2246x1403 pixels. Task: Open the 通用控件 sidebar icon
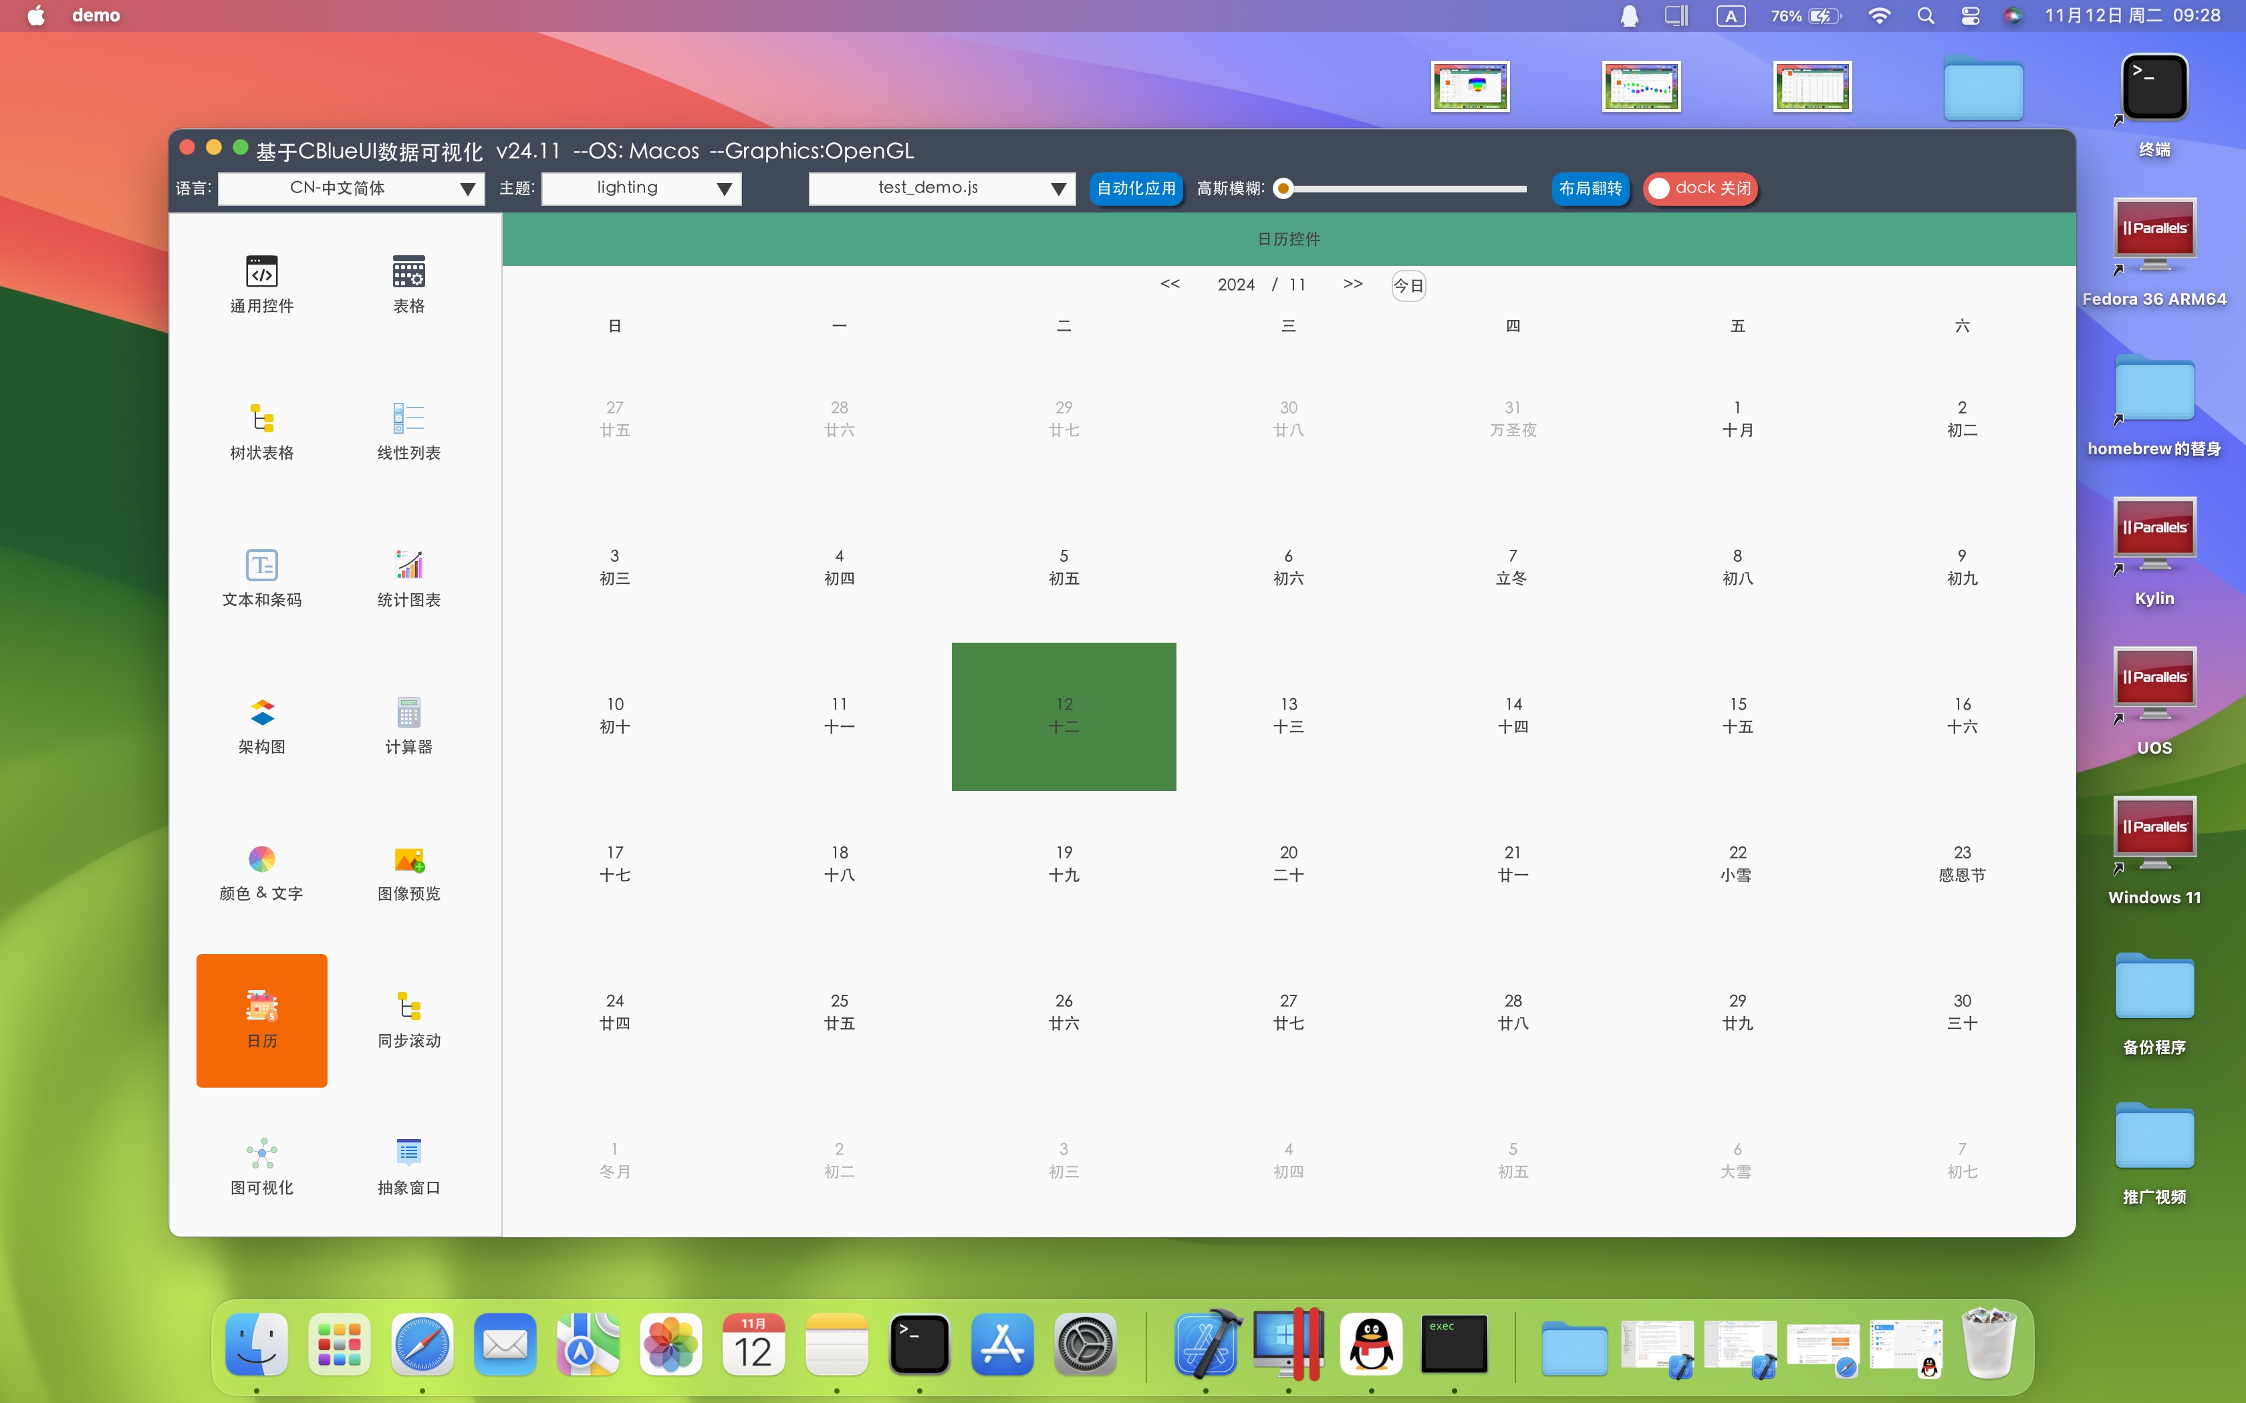(262, 273)
